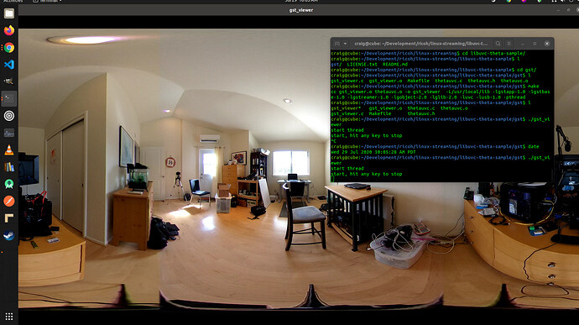This screenshot has height=325, width=579.
Task: Click the search icon in terminal header
Action: pos(498,44)
